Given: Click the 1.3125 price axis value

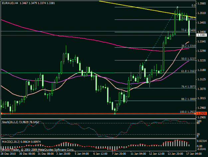Looking at the screenshot, I should click(x=202, y=79).
